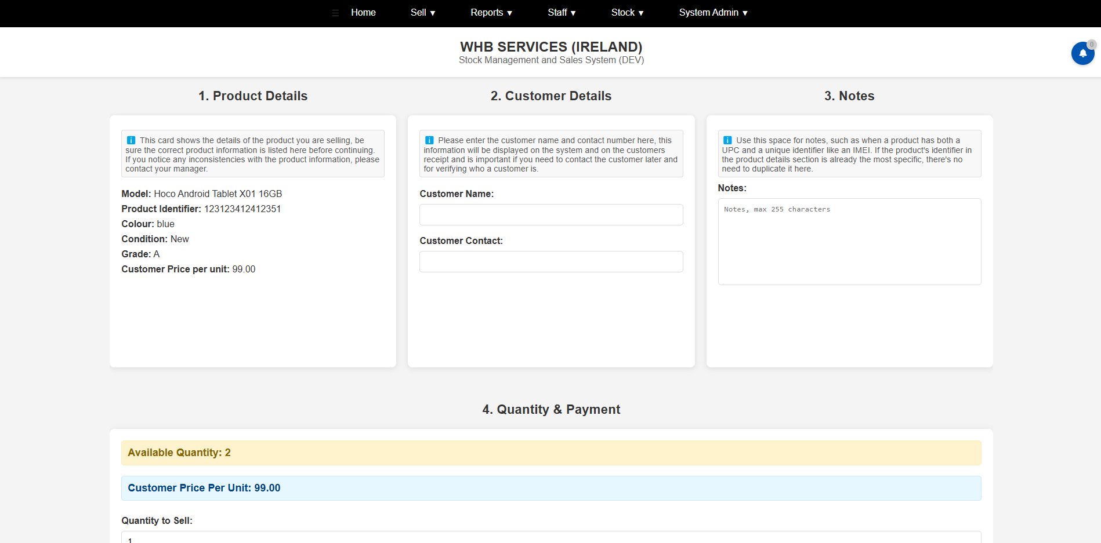Viewport: 1101px width, 543px height.
Task: Open the Staff dropdown menu
Action: click(562, 13)
